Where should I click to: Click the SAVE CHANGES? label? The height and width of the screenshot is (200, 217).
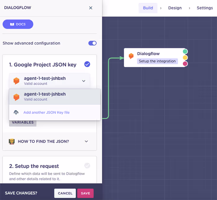click(x=21, y=193)
